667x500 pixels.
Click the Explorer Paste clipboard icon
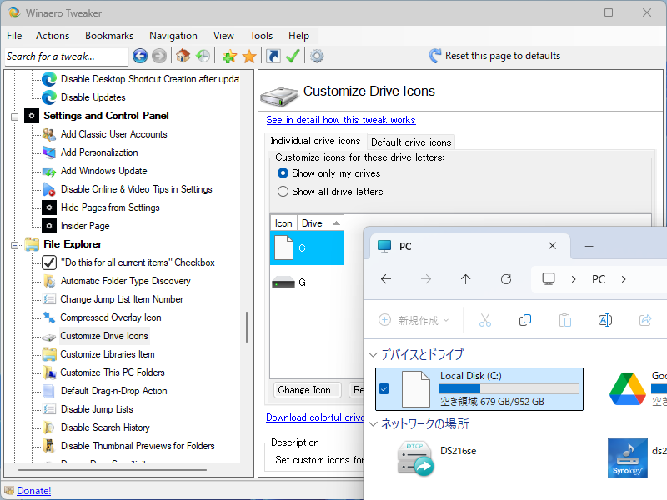tap(565, 320)
